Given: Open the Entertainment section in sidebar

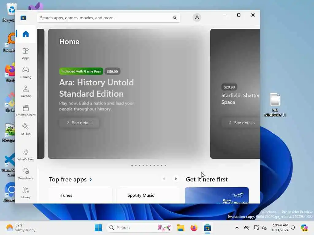Looking at the screenshot, I should 26,110.
